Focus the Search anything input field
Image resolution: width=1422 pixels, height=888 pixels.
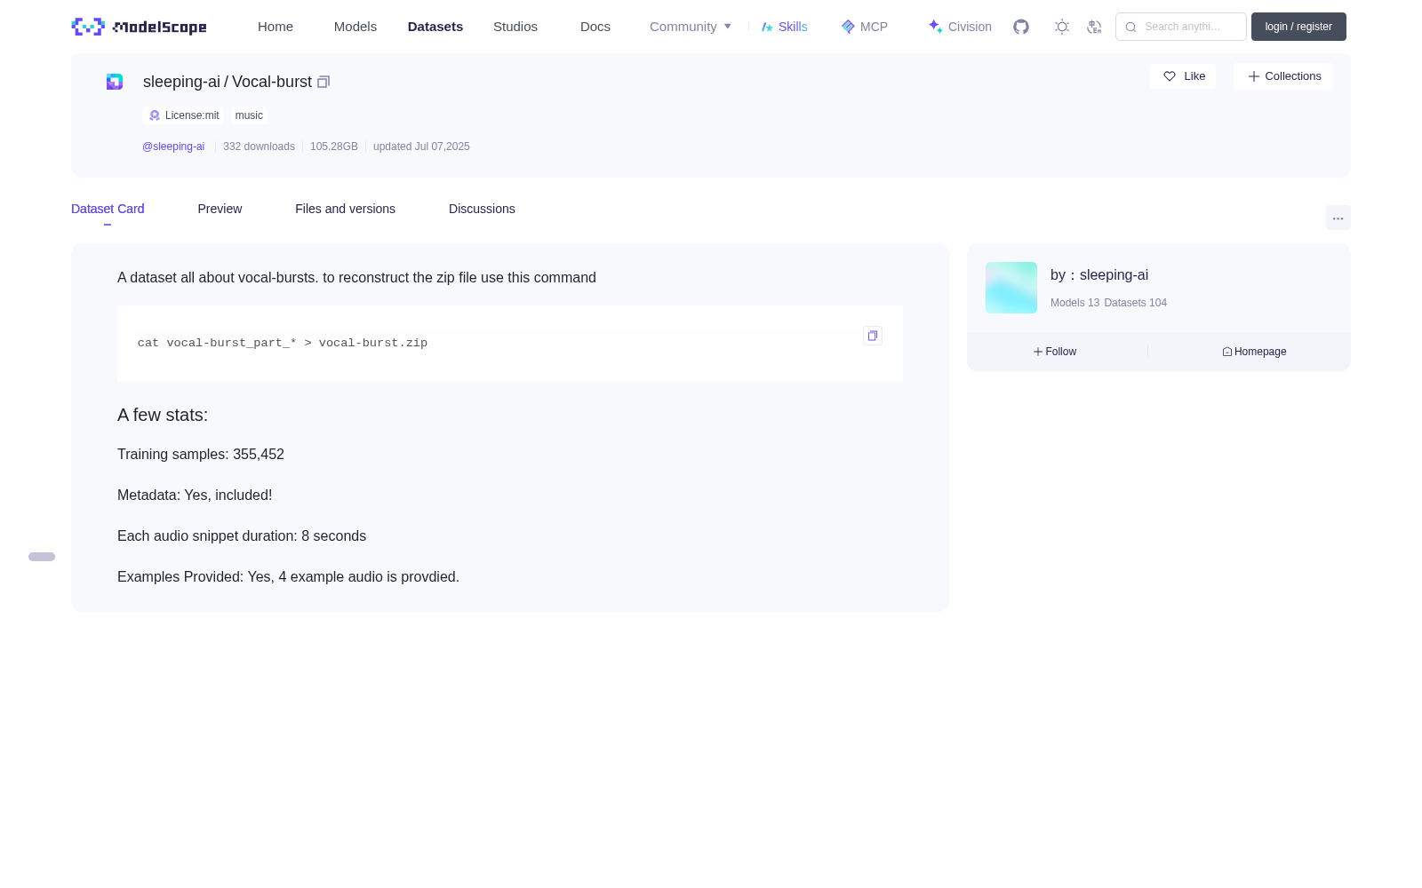pos(1181,27)
